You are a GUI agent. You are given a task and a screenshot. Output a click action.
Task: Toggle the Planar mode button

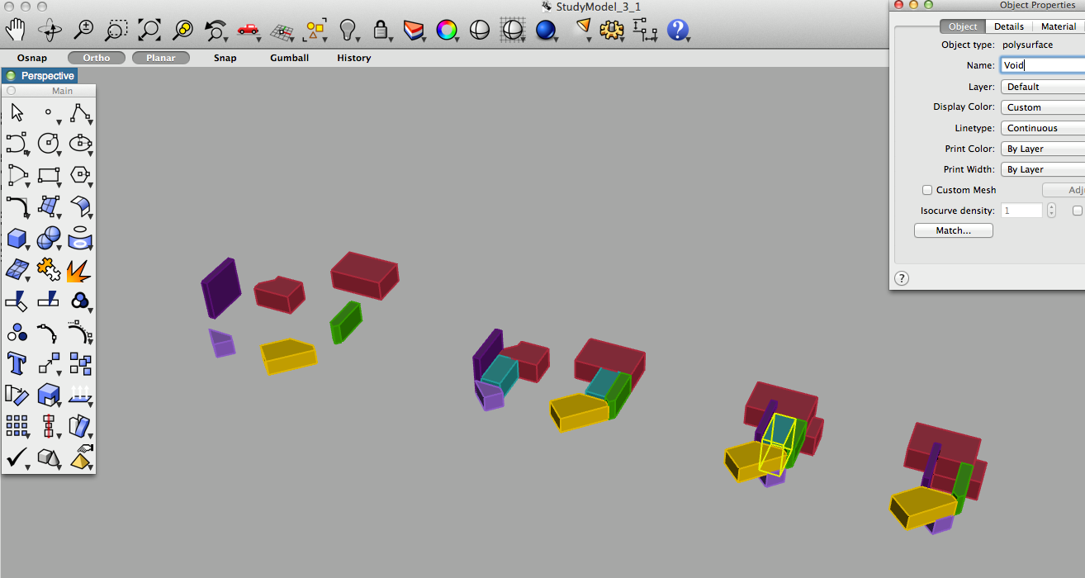[161, 58]
